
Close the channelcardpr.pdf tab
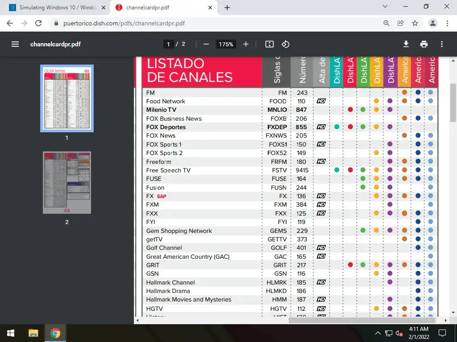[210, 8]
